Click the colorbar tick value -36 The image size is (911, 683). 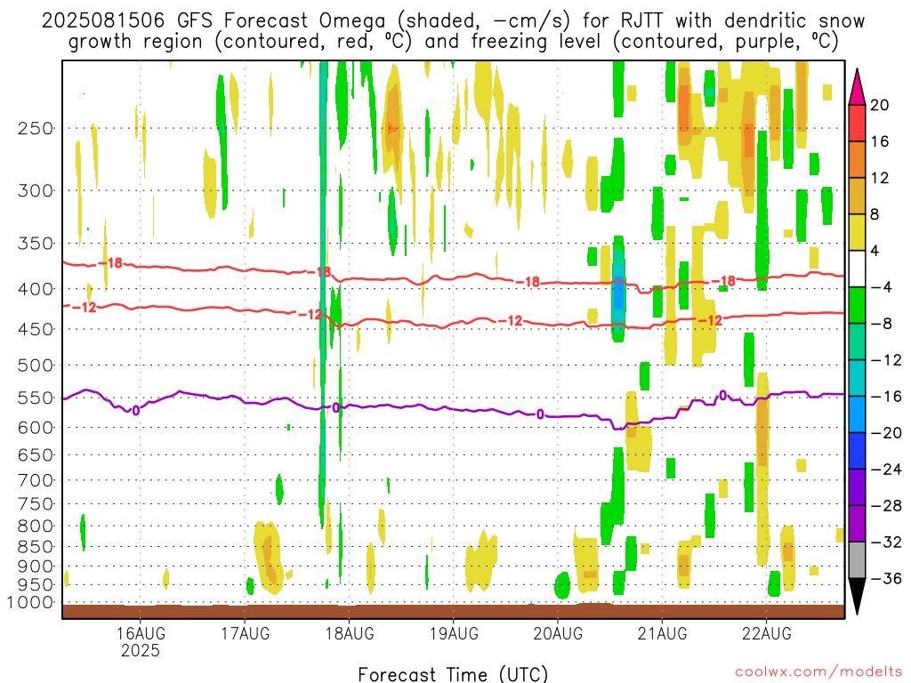886,578
